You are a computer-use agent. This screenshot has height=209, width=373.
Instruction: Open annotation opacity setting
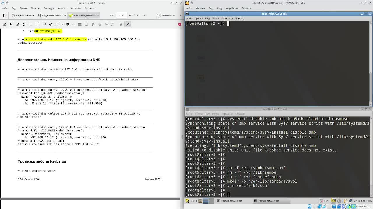click(x=100, y=24)
